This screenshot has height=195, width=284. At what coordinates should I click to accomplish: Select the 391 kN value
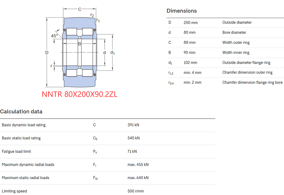133,125
